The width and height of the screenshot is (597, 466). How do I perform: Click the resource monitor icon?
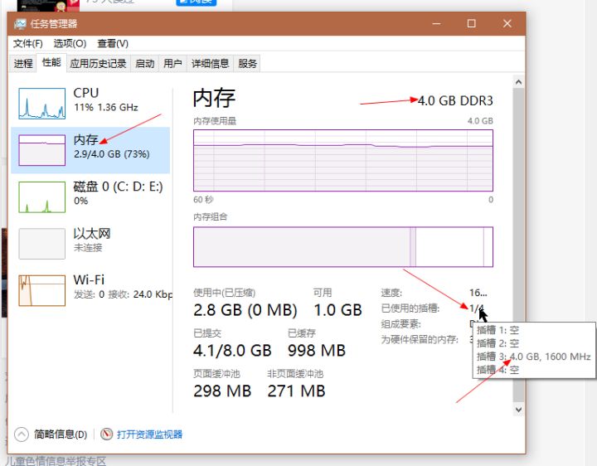pyautogui.click(x=106, y=434)
